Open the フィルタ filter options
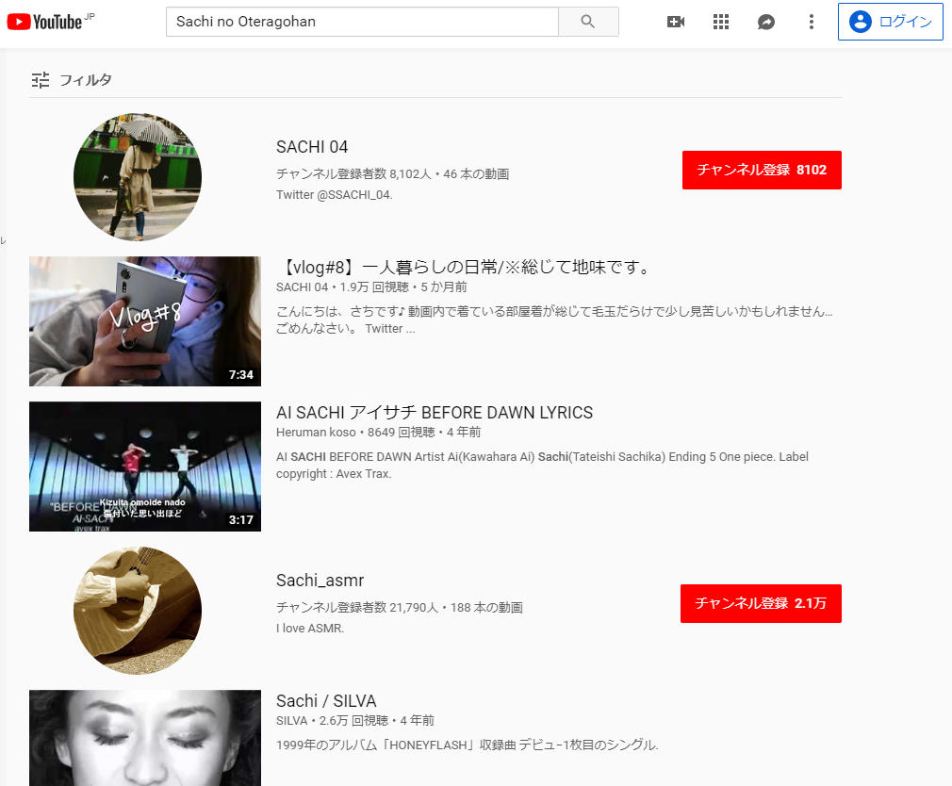This screenshot has height=786, width=952. point(72,79)
